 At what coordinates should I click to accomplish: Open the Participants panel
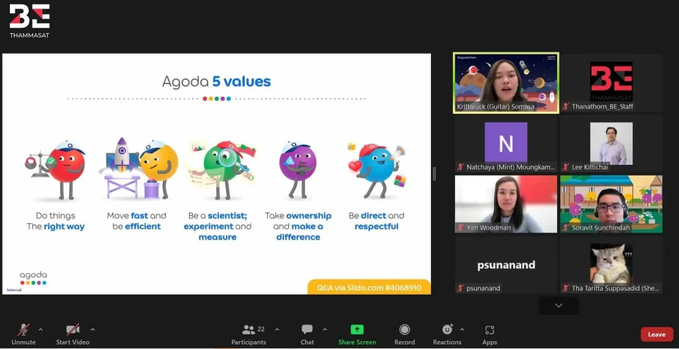[249, 334]
